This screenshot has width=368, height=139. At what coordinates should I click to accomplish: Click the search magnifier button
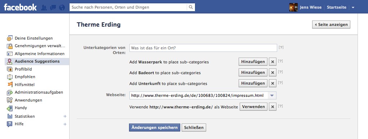coord(191,7)
